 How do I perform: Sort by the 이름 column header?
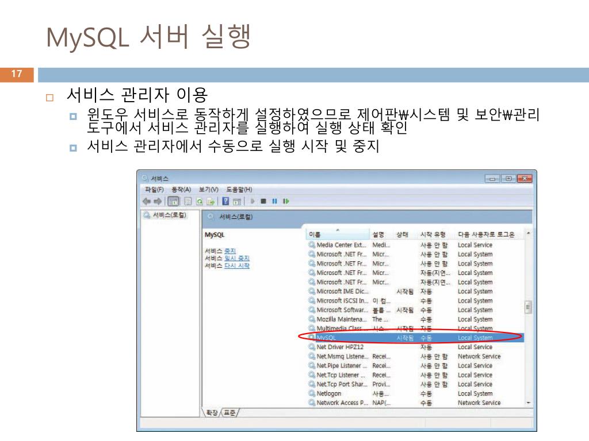(338, 234)
